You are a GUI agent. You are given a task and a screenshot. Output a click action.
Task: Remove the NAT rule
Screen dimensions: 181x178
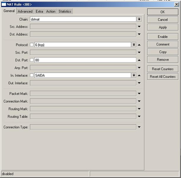point(163,60)
